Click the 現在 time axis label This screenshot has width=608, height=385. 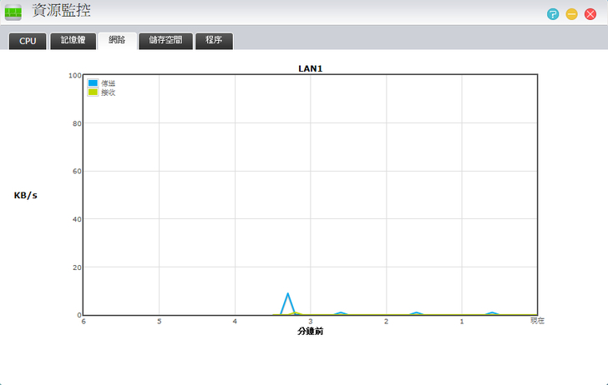click(x=538, y=321)
